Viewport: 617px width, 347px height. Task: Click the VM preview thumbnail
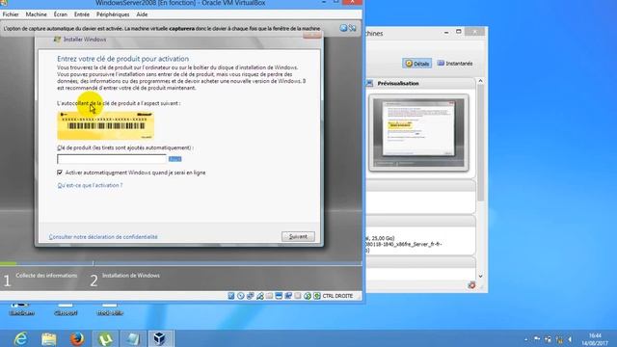[418, 133]
